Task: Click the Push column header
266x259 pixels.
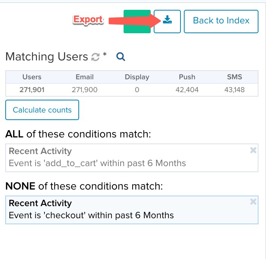Action: click(x=187, y=77)
